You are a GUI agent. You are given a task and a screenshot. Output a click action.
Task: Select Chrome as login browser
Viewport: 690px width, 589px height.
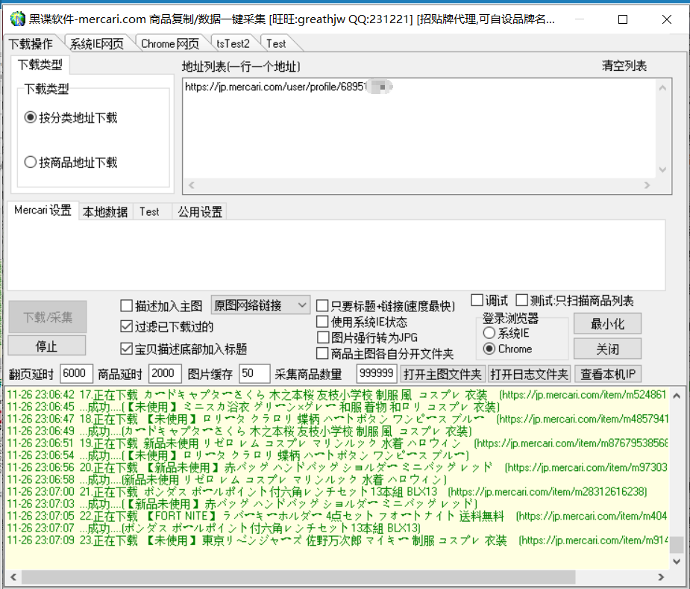(x=508, y=349)
